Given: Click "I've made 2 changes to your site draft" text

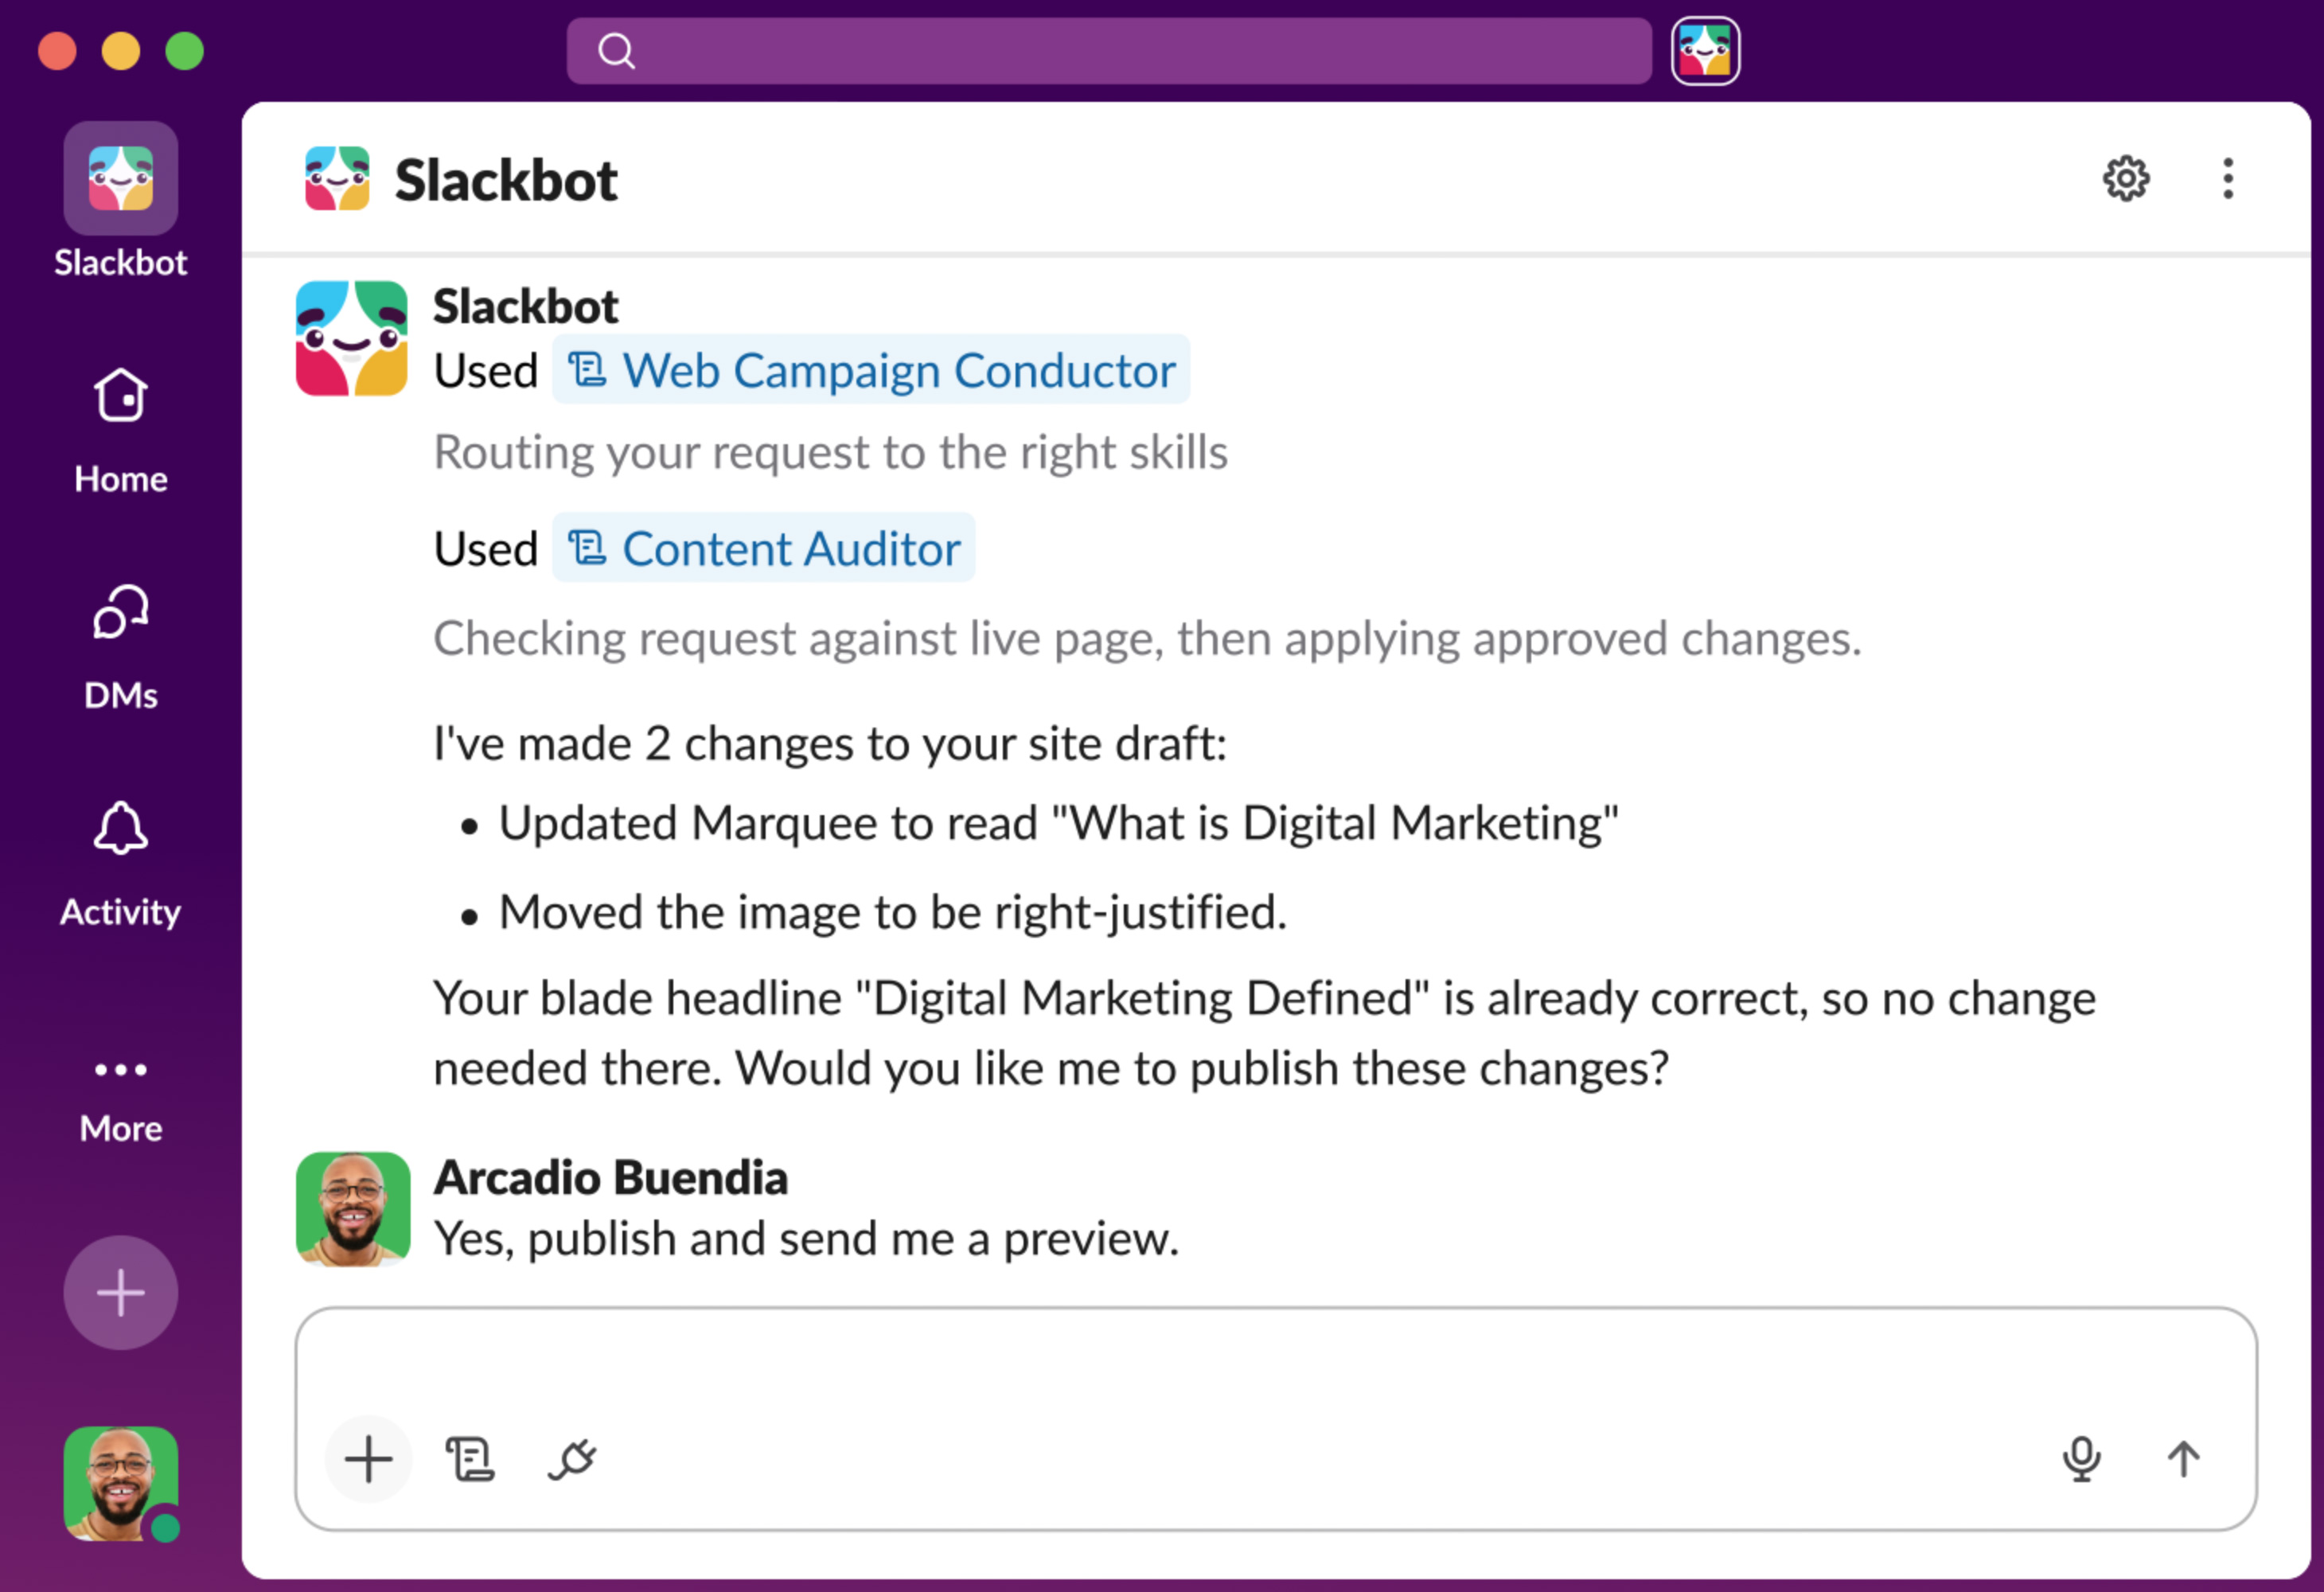Looking at the screenshot, I should click(x=830, y=744).
